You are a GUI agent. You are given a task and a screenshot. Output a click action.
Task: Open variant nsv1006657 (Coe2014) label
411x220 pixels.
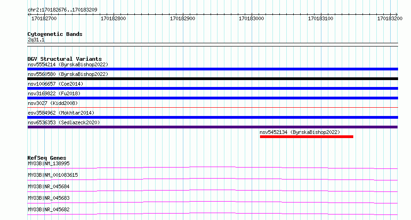[x=55, y=84]
